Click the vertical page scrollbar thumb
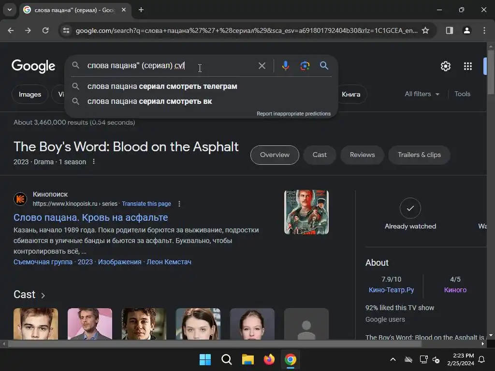This screenshot has height=371, width=495. pyautogui.click(x=491, y=72)
